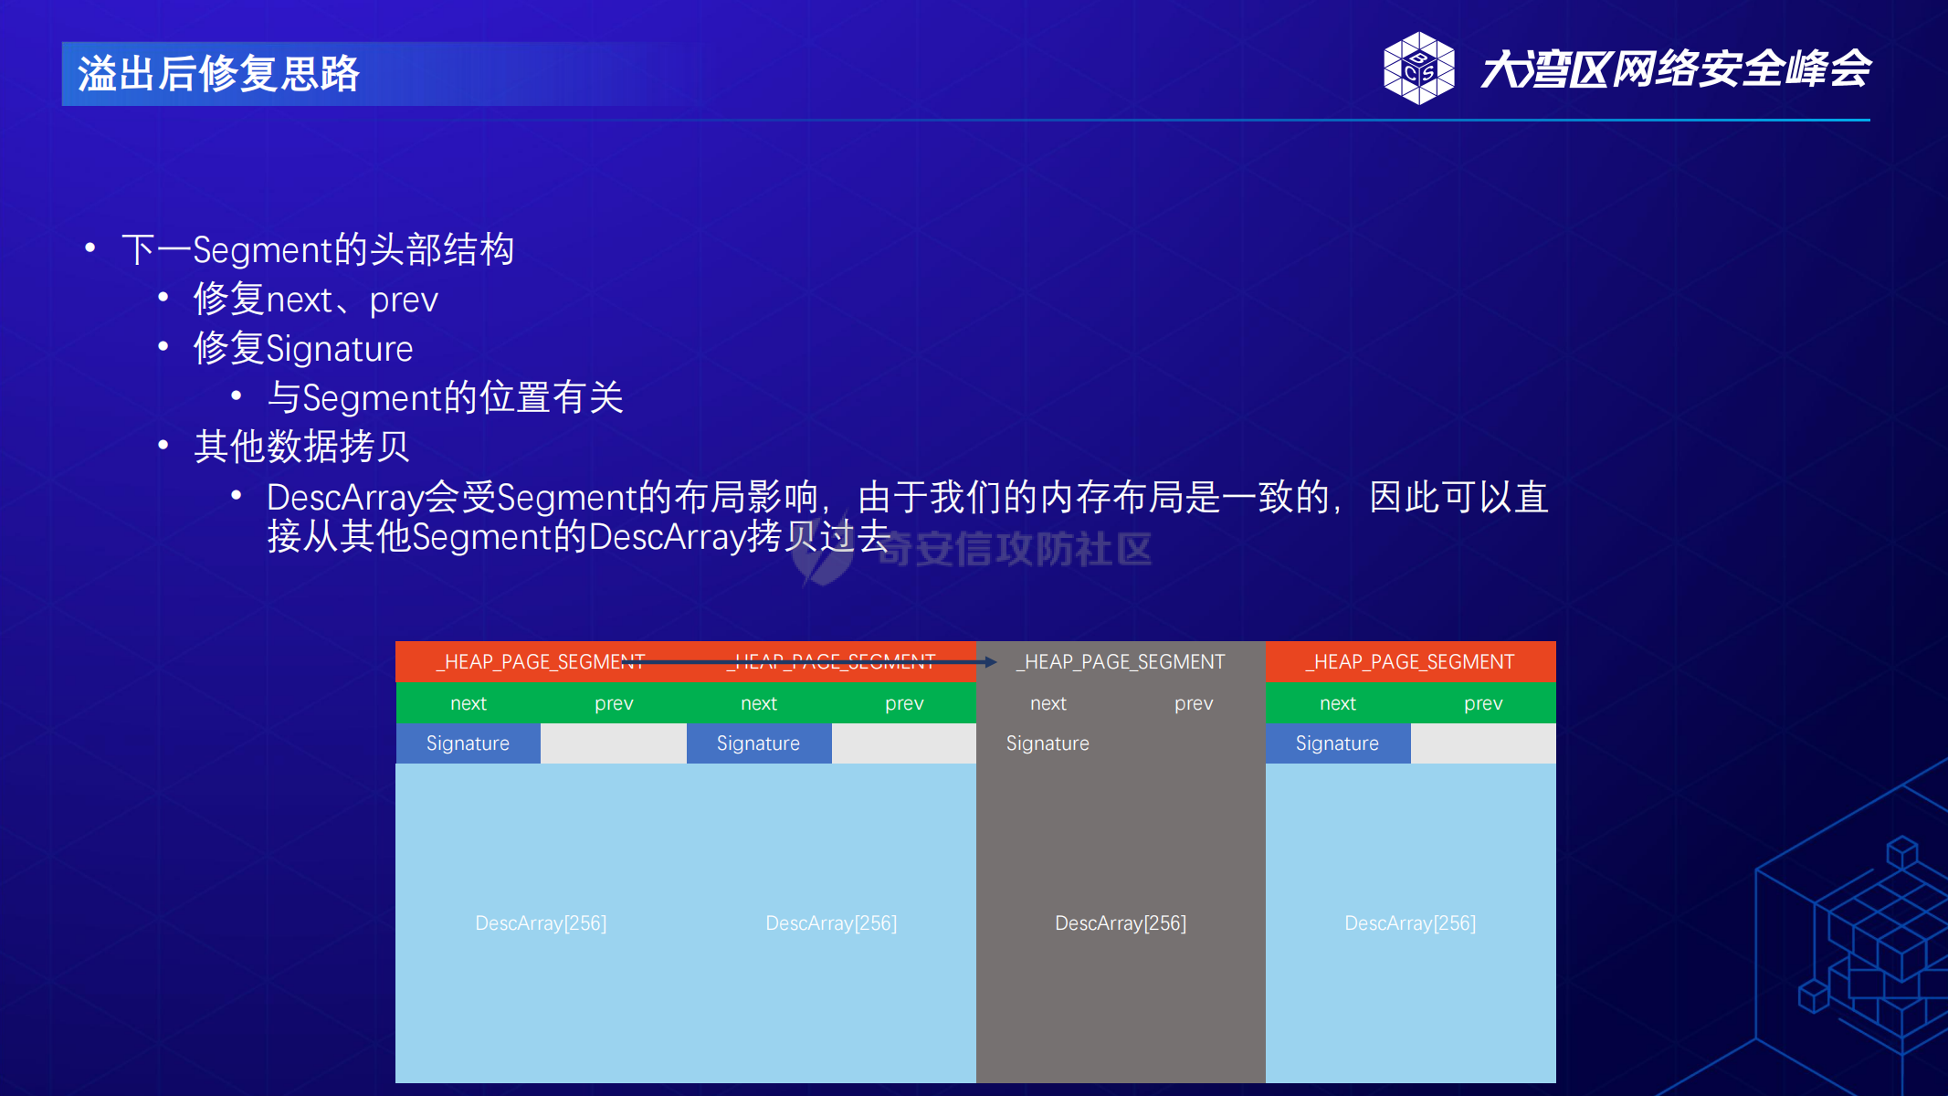Click the rightmost Signature blue box
Viewport: 1948px width, 1096px height.
pyautogui.click(x=1337, y=743)
